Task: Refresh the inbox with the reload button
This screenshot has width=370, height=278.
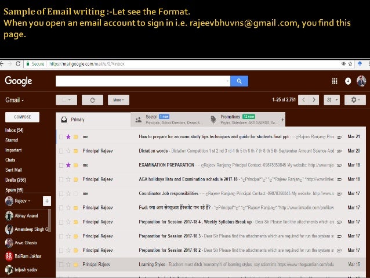Action: point(92,100)
